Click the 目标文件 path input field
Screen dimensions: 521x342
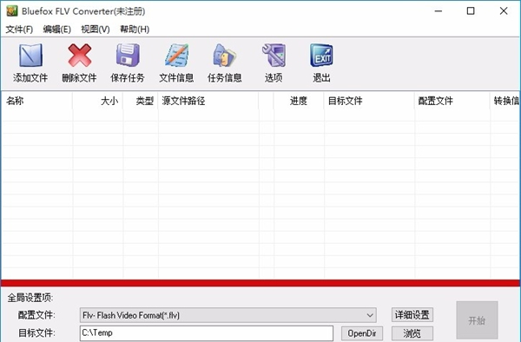(207, 333)
